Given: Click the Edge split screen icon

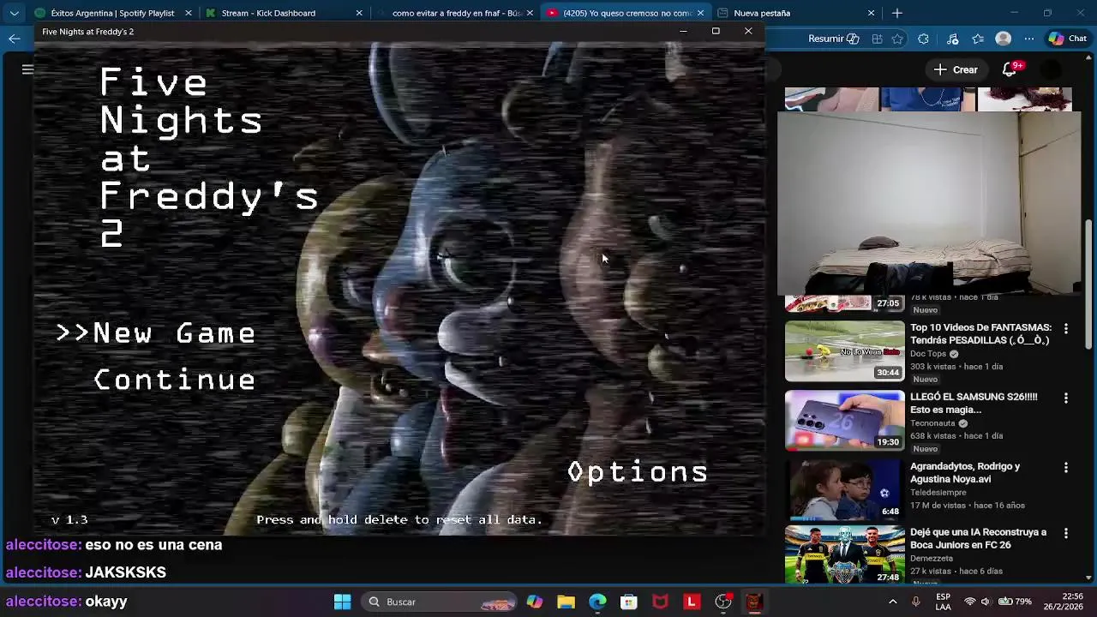Looking at the screenshot, I should pos(877,39).
